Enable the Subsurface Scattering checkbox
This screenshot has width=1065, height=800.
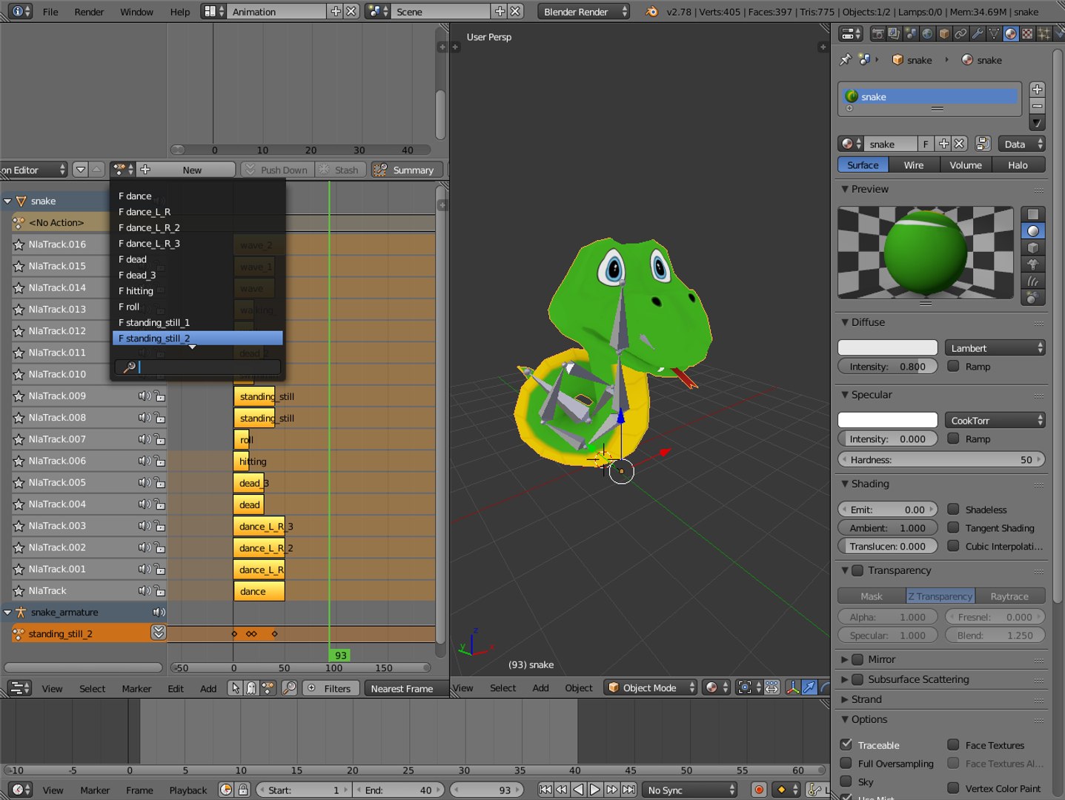[857, 679]
